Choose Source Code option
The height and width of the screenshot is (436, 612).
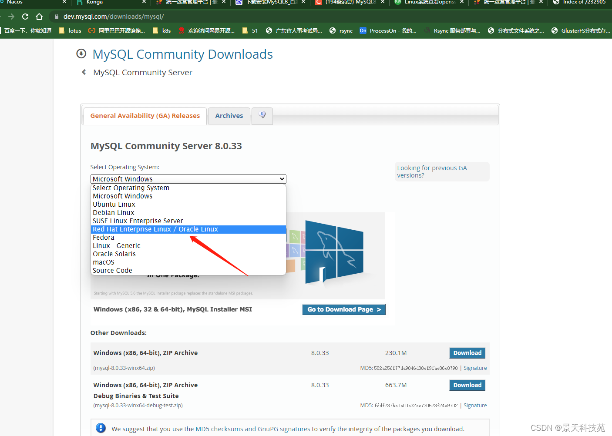tap(188, 271)
